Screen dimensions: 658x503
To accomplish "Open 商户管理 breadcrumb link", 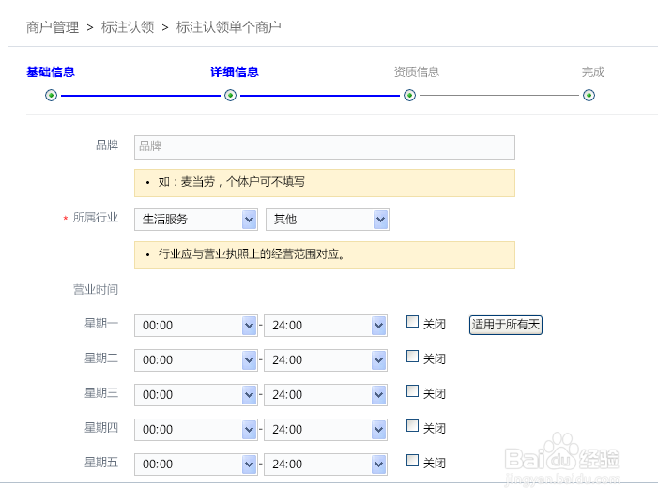I will (x=53, y=27).
